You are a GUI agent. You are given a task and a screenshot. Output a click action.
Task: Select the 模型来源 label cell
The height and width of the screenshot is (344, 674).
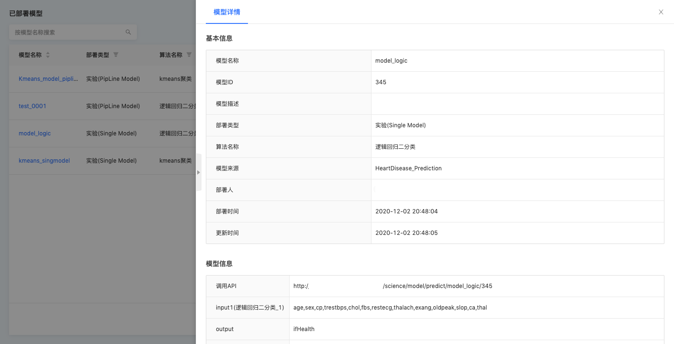(289, 168)
